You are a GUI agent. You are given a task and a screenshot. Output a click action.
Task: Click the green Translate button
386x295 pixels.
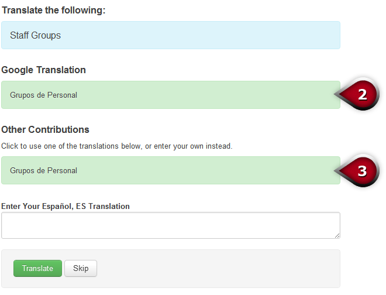pyautogui.click(x=37, y=269)
